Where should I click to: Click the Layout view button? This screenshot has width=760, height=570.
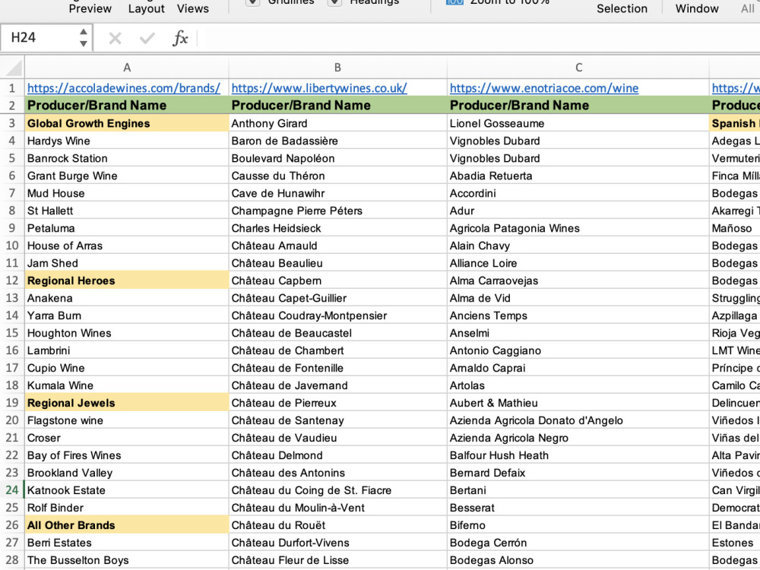147,8
